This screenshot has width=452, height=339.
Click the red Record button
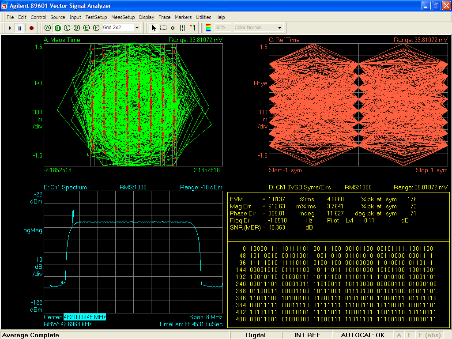(31, 28)
